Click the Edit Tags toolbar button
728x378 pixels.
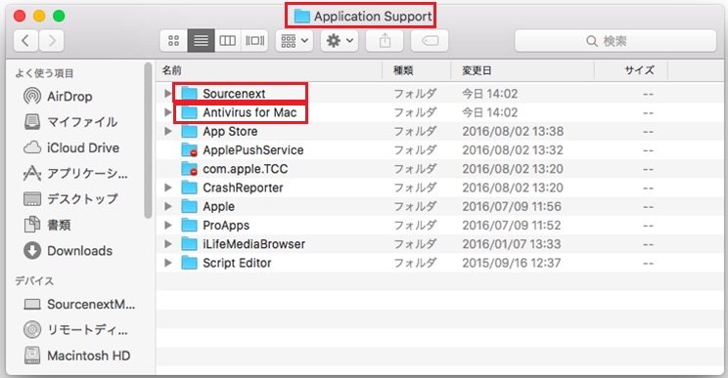pos(430,41)
